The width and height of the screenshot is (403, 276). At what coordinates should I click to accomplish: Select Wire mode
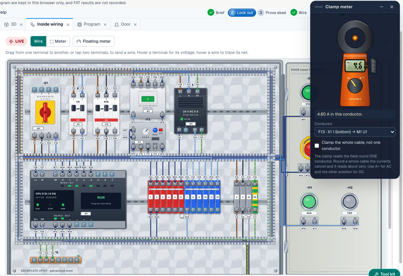click(x=38, y=41)
